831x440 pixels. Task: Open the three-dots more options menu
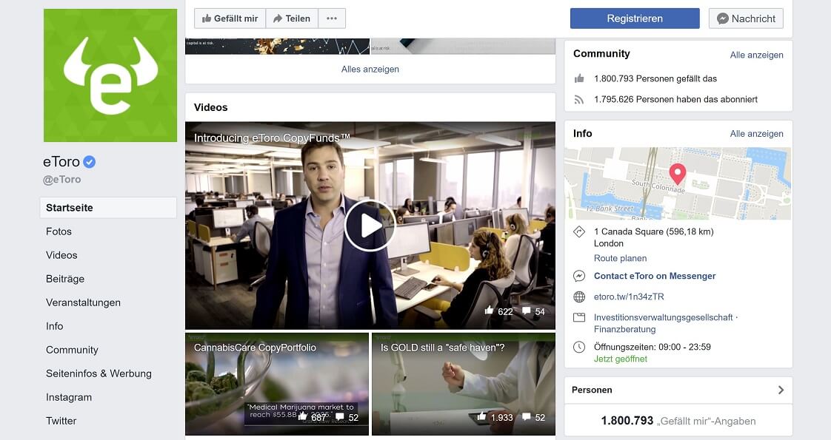coord(332,18)
